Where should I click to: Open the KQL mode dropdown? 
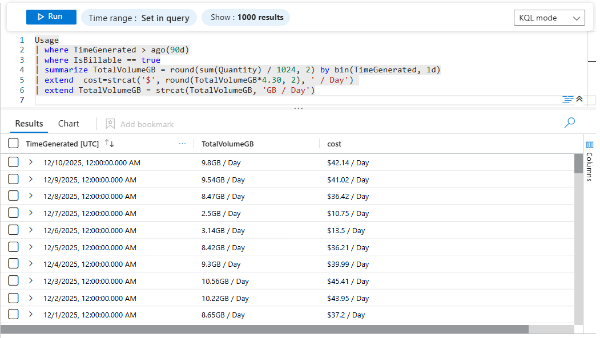(x=549, y=18)
